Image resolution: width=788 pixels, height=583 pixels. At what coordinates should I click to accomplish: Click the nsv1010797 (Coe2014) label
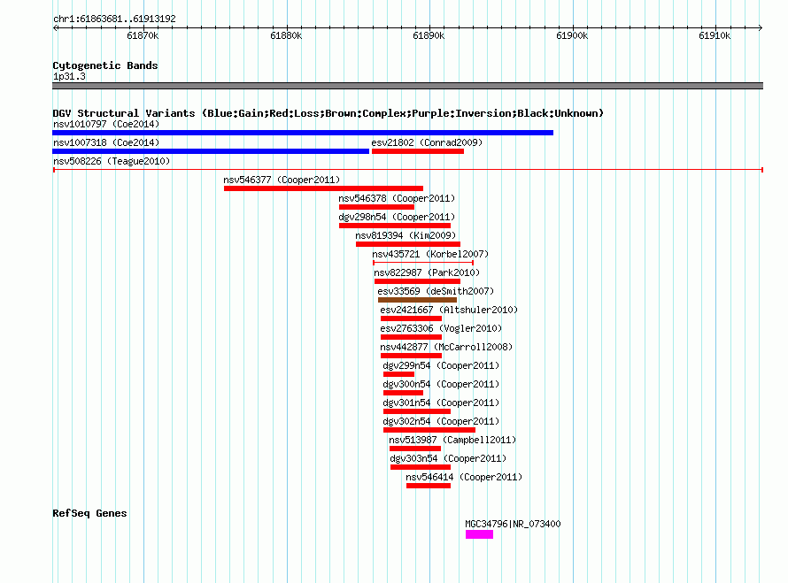coord(106,124)
